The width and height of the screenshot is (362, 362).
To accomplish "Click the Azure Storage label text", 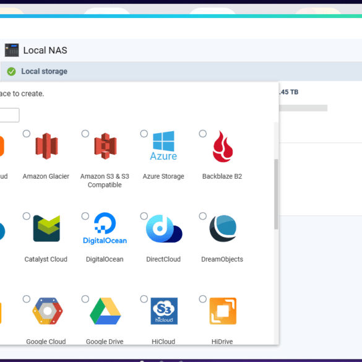I will click(x=163, y=176).
